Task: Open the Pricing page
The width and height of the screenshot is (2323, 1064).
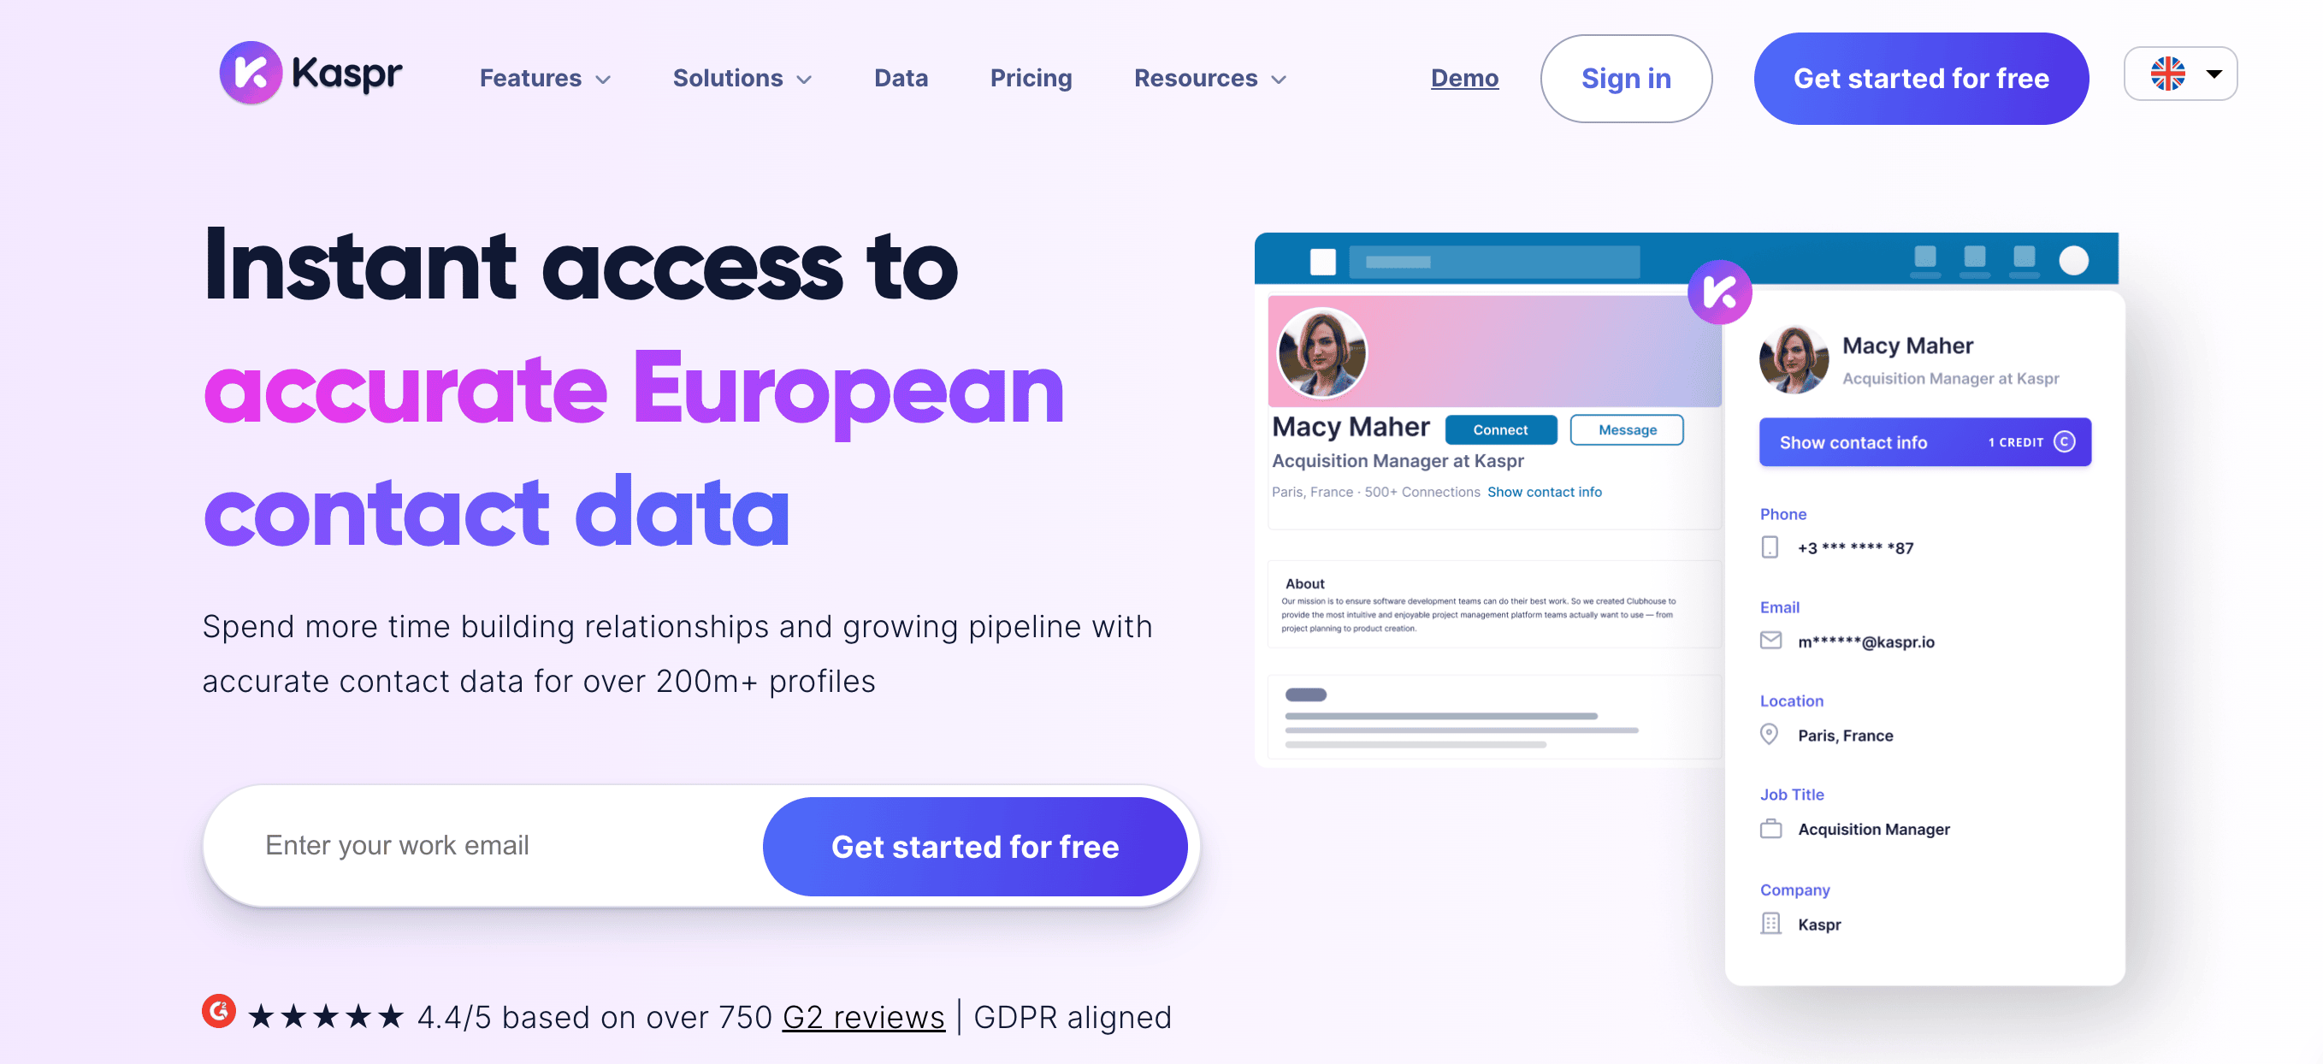Action: pos(1031,79)
